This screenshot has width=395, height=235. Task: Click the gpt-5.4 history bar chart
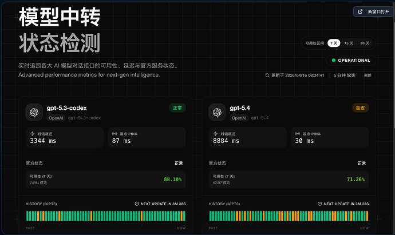(289, 216)
